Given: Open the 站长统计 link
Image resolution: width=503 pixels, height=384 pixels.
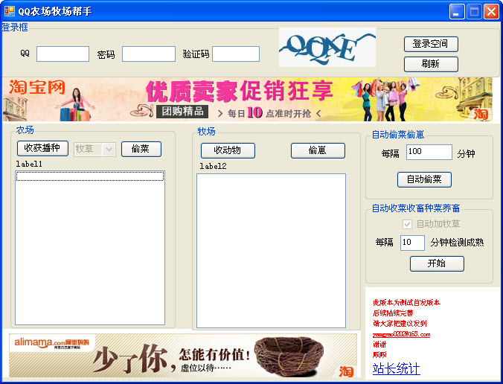Looking at the screenshot, I should (x=396, y=368).
